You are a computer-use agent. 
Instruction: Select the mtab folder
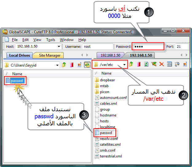click(102, 86)
